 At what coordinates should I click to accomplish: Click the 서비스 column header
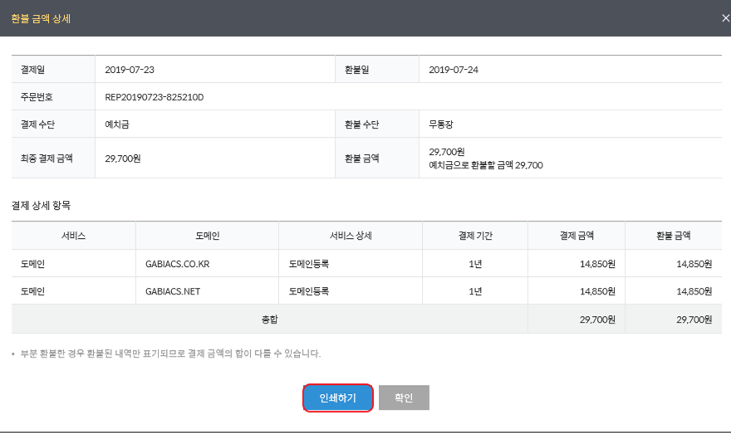(x=74, y=236)
